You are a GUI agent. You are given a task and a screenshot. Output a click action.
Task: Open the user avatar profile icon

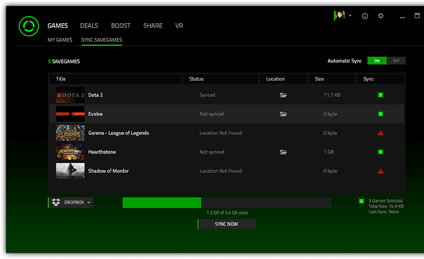(340, 15)
